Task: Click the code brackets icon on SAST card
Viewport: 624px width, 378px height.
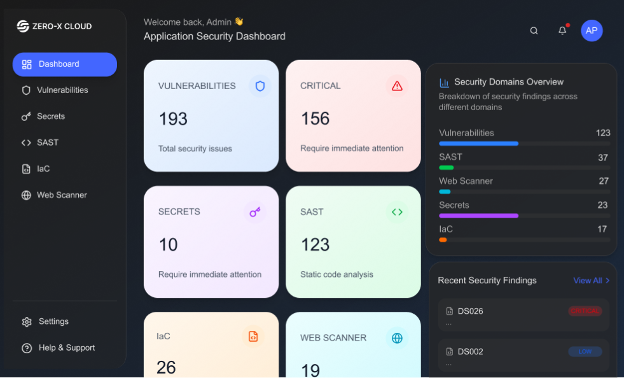Action: [x=397, y=212]
